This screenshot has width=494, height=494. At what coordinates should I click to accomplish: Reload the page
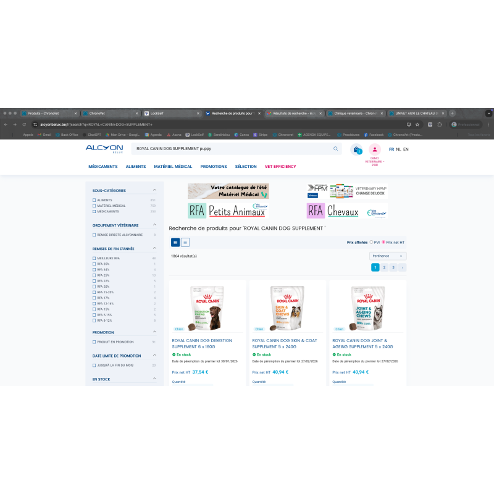(24, 125)
